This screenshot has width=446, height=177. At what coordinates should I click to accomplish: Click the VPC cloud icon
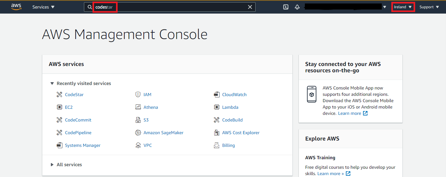click(x=138, y=145)
